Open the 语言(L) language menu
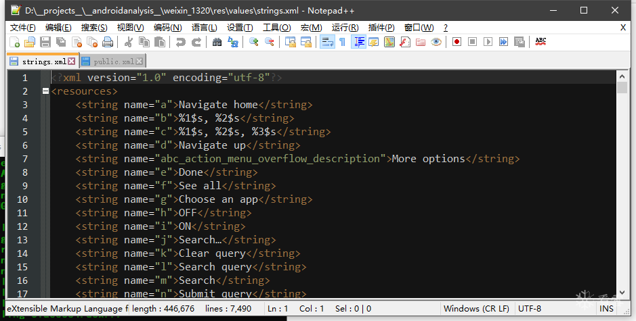 [205, 28]
